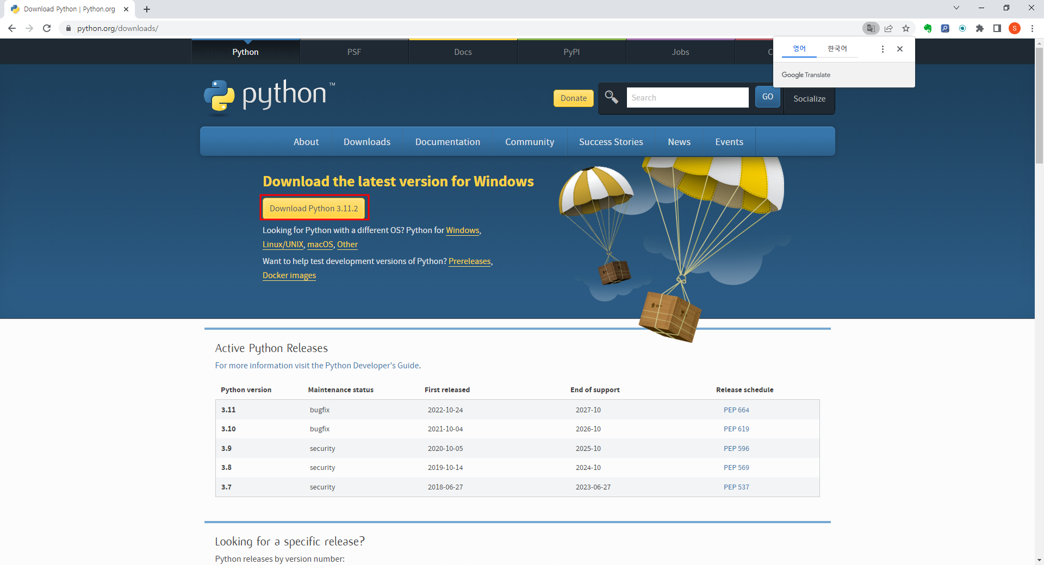1044x565 pixels.
Task: Open the Success Stories menu
Action: pyautogui.click(x=611, y=142)
